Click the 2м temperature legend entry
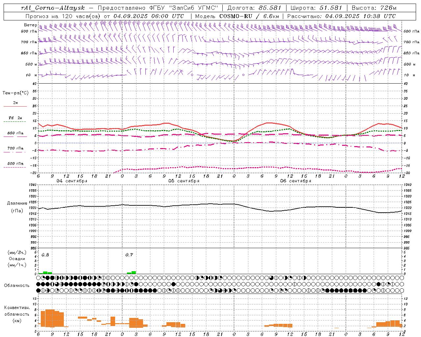Image resolution: width=421 pixels, height=337 pixels. [x=15, y=103]
